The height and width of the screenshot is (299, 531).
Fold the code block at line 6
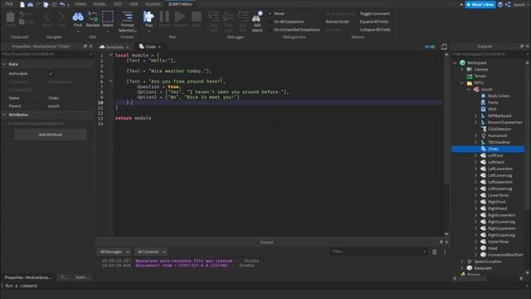(x=110, y=81)
